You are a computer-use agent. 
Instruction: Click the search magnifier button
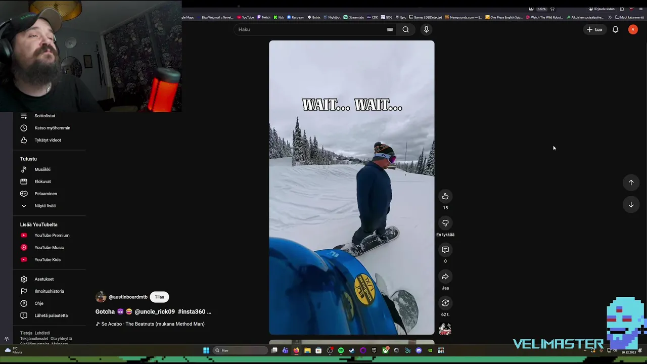[405, 29]
